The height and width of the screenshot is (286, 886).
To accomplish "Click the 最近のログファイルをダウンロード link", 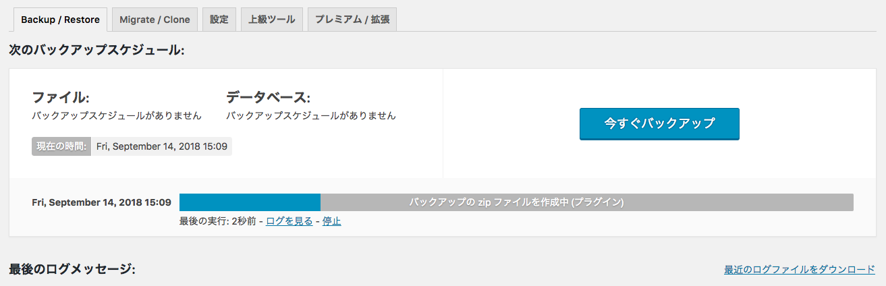I will (x=799, y=270).
